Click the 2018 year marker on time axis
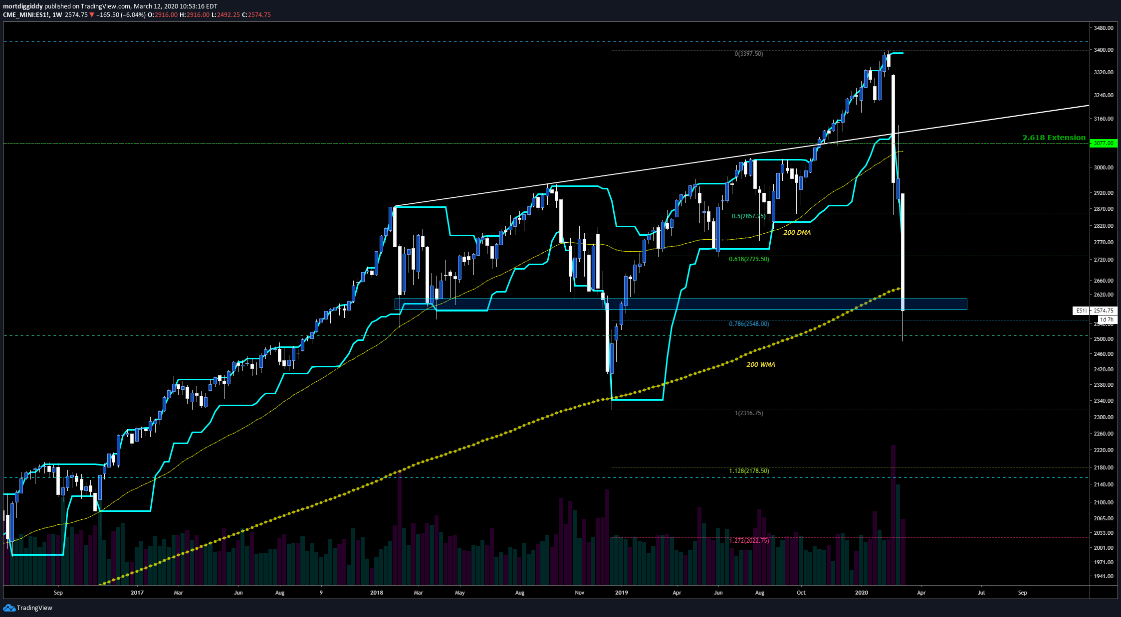This screenshot has width=1121, height=617. (377, 593)
